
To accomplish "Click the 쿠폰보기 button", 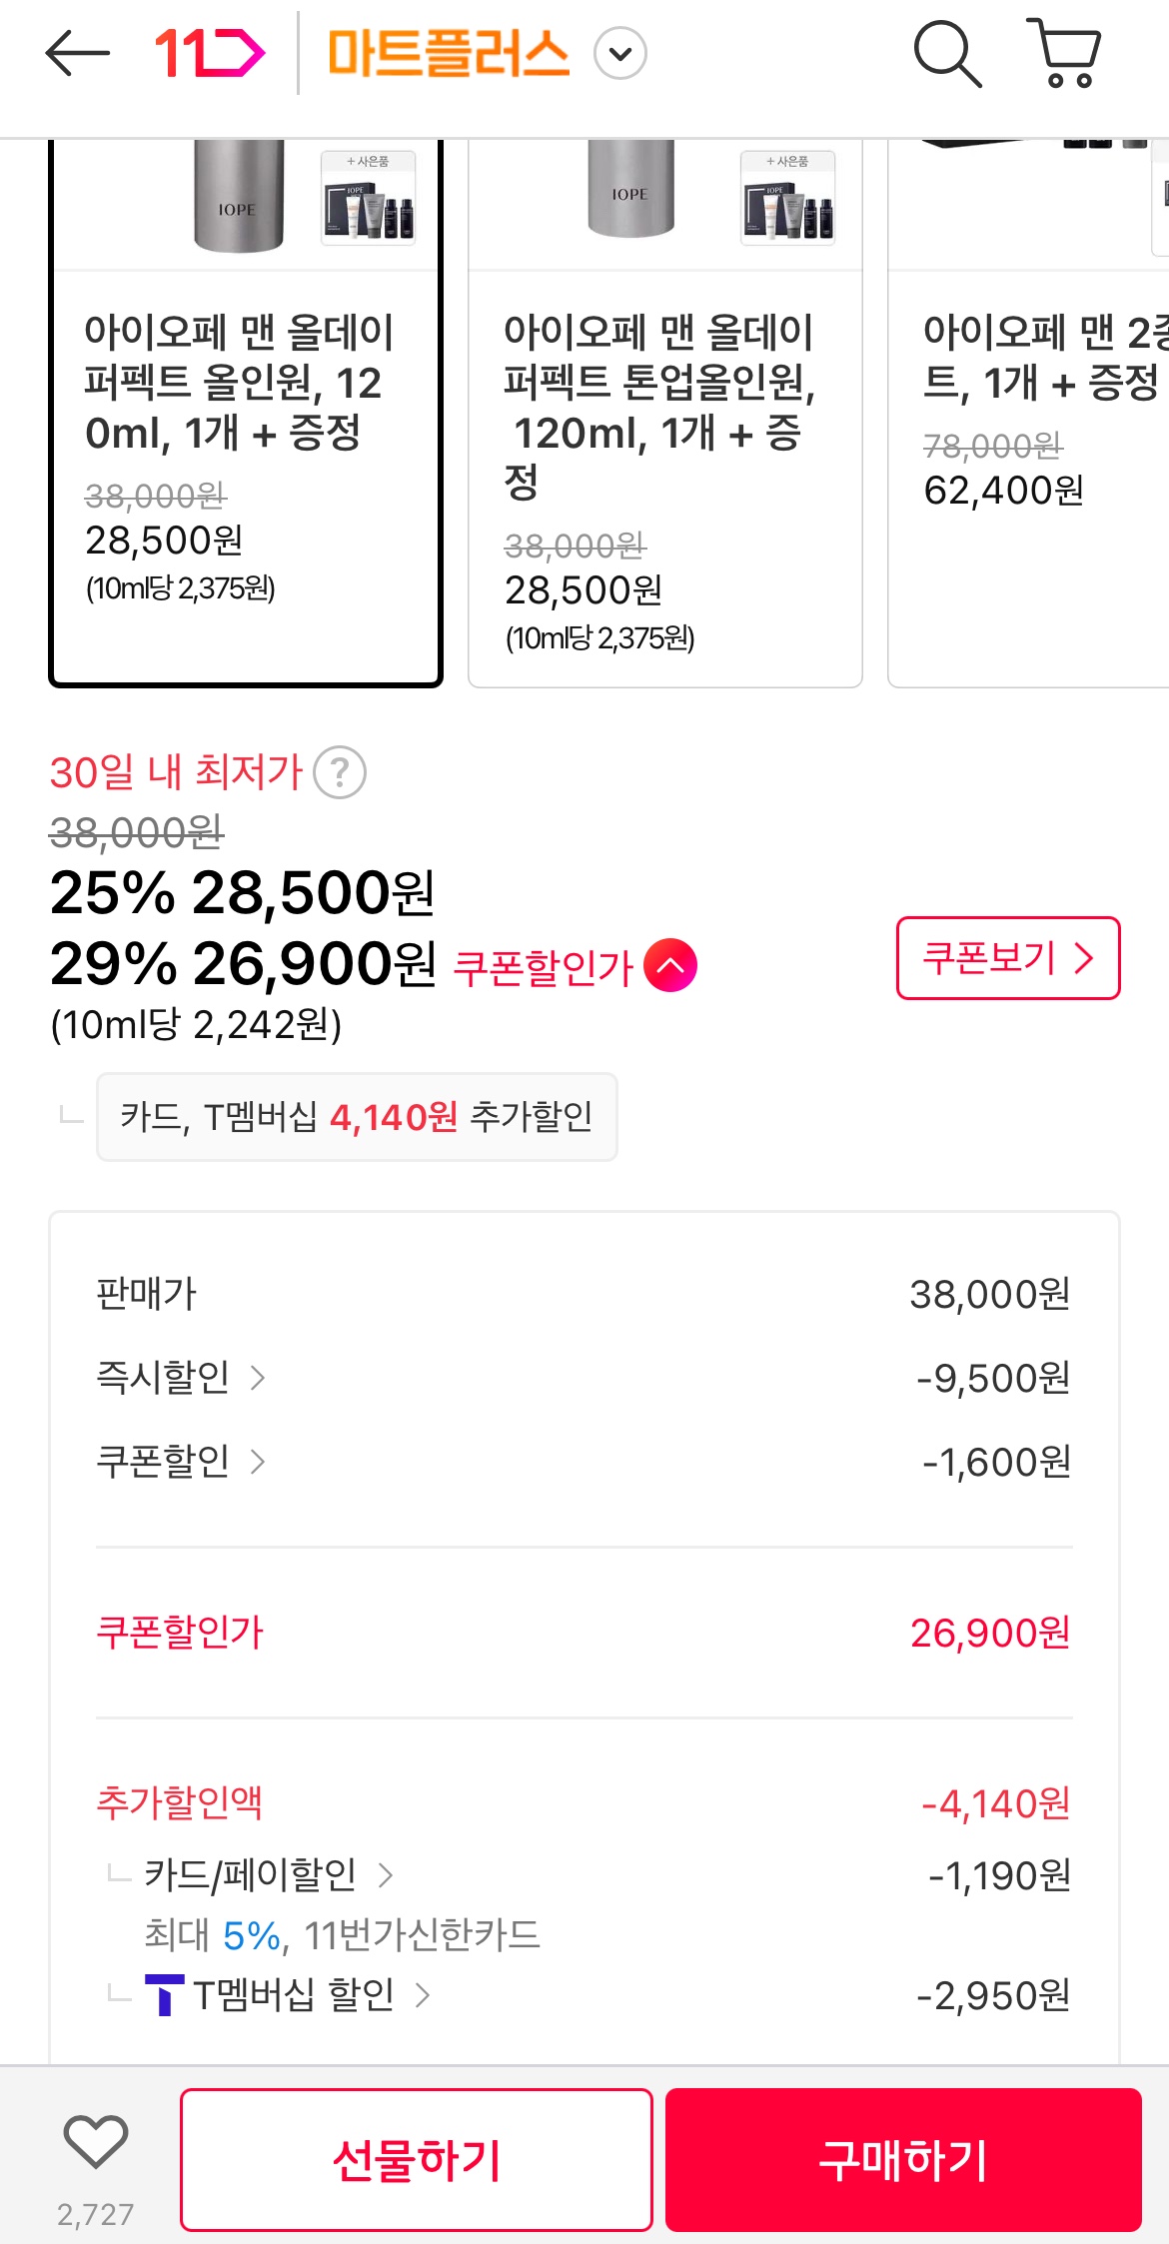I will [x=1007, y=958].
